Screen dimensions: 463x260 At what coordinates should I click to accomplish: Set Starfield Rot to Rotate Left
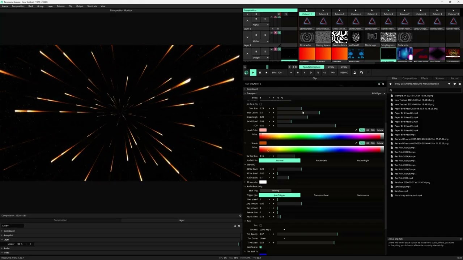(x=321, y=160)
